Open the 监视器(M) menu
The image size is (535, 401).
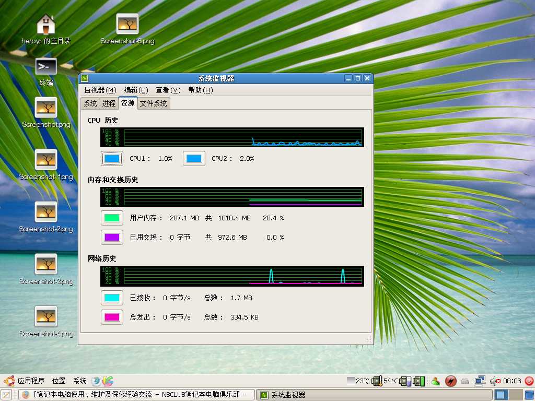pyautogui.click(x=100, y=90)
